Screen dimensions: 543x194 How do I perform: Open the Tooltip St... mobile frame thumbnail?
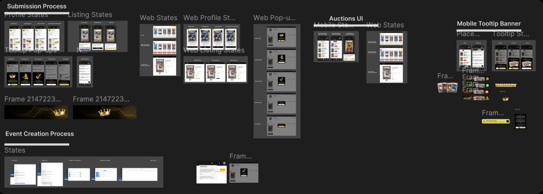(x=514, y=56)
